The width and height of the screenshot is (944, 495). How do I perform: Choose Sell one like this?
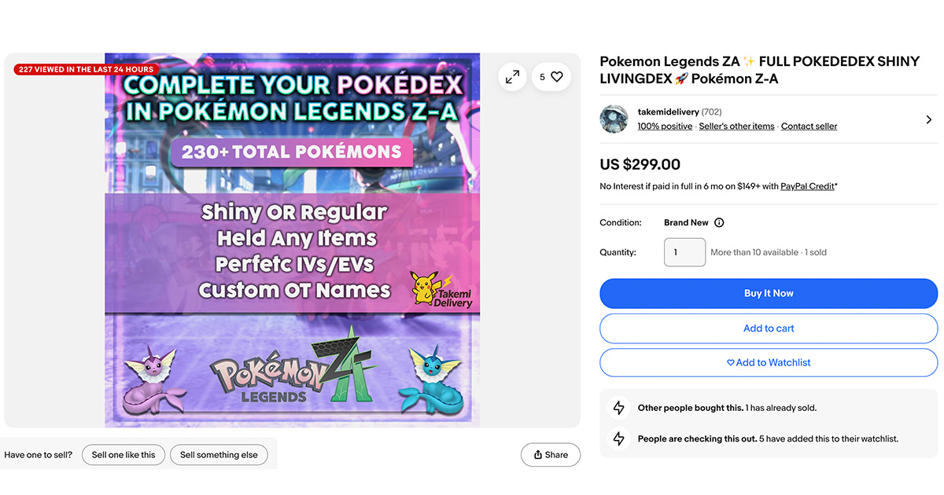[123, 454]
